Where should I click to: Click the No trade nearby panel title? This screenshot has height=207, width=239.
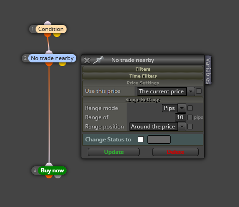(133, 60)
